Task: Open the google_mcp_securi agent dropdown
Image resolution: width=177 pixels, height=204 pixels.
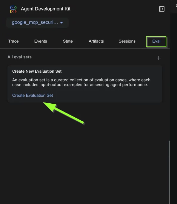Action: (37, 23)
